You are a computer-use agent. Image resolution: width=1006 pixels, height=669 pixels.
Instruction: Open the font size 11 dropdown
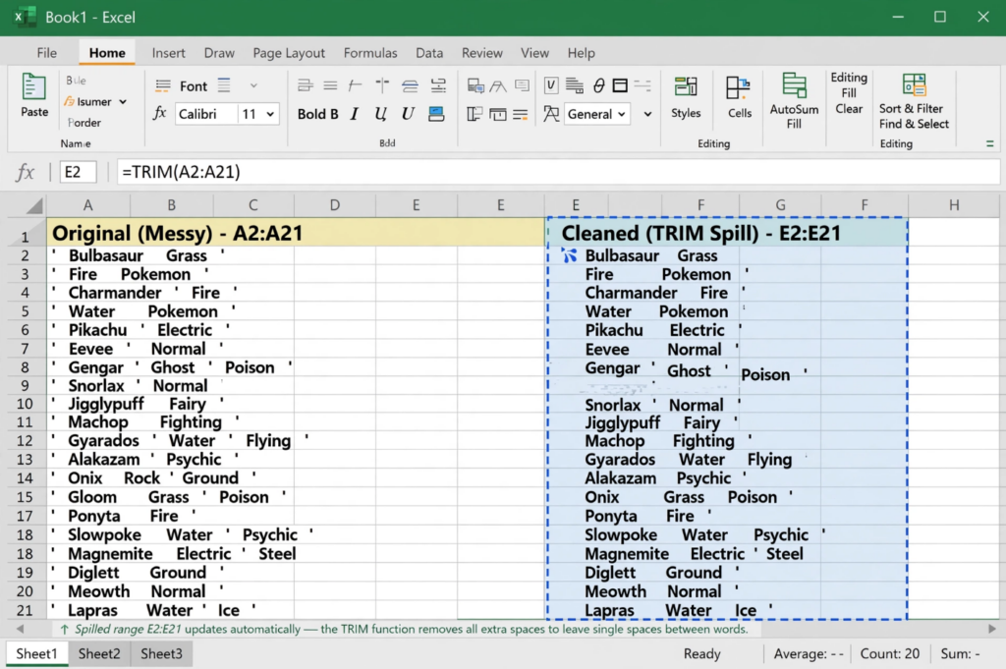[x=270, y=114]
